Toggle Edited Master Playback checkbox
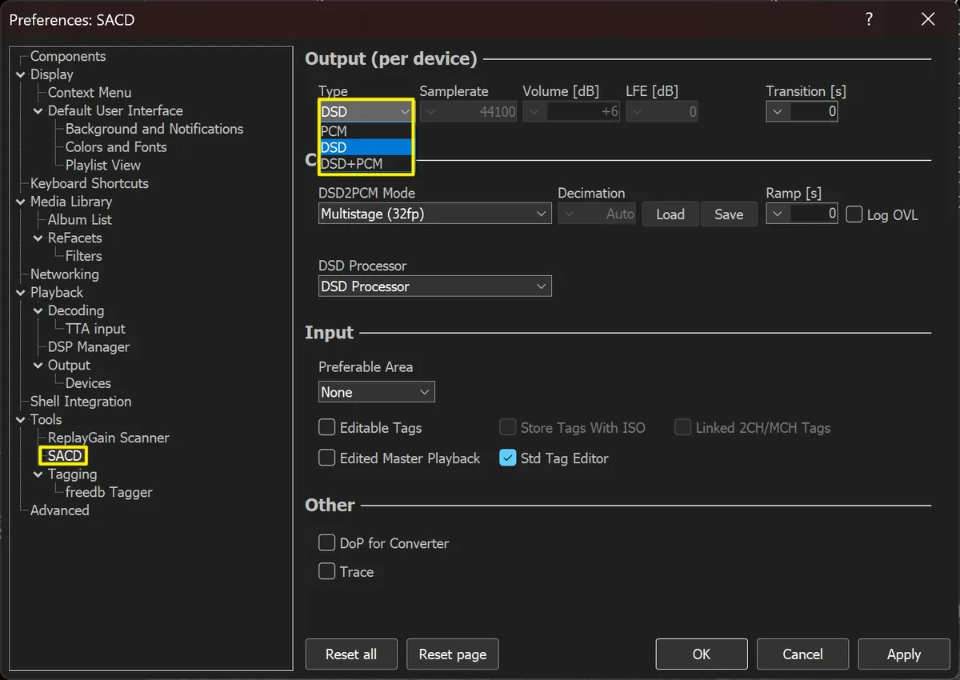960x680 pixels. (327, 458)
